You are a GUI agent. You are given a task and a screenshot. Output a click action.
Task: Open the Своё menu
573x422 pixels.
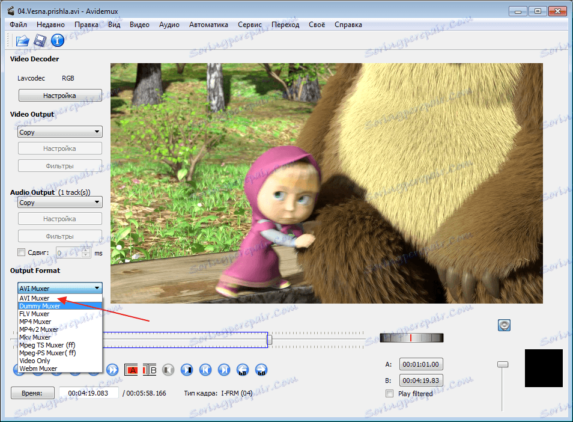click(x=317, y=25)
